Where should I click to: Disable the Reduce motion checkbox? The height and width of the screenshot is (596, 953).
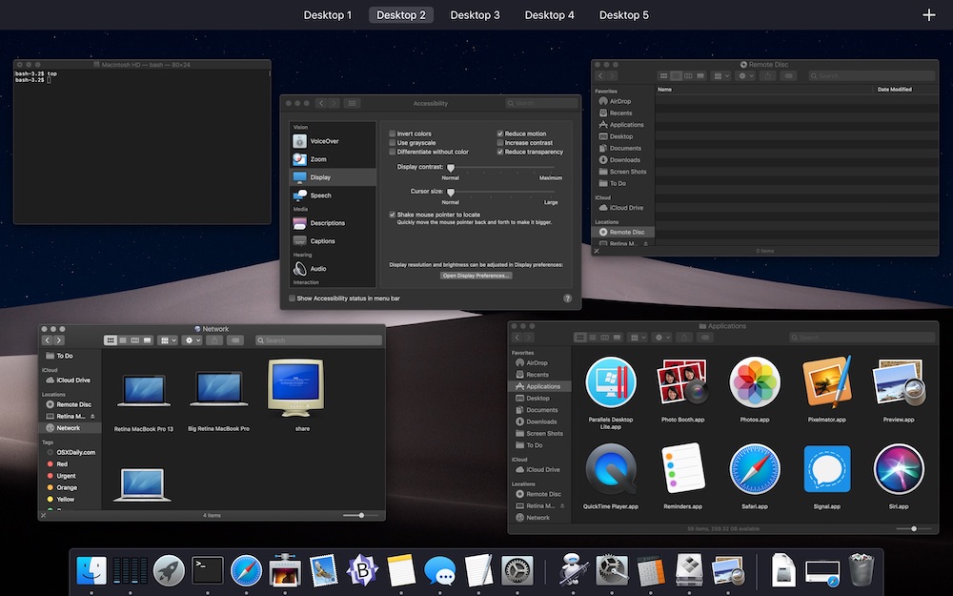499,134
